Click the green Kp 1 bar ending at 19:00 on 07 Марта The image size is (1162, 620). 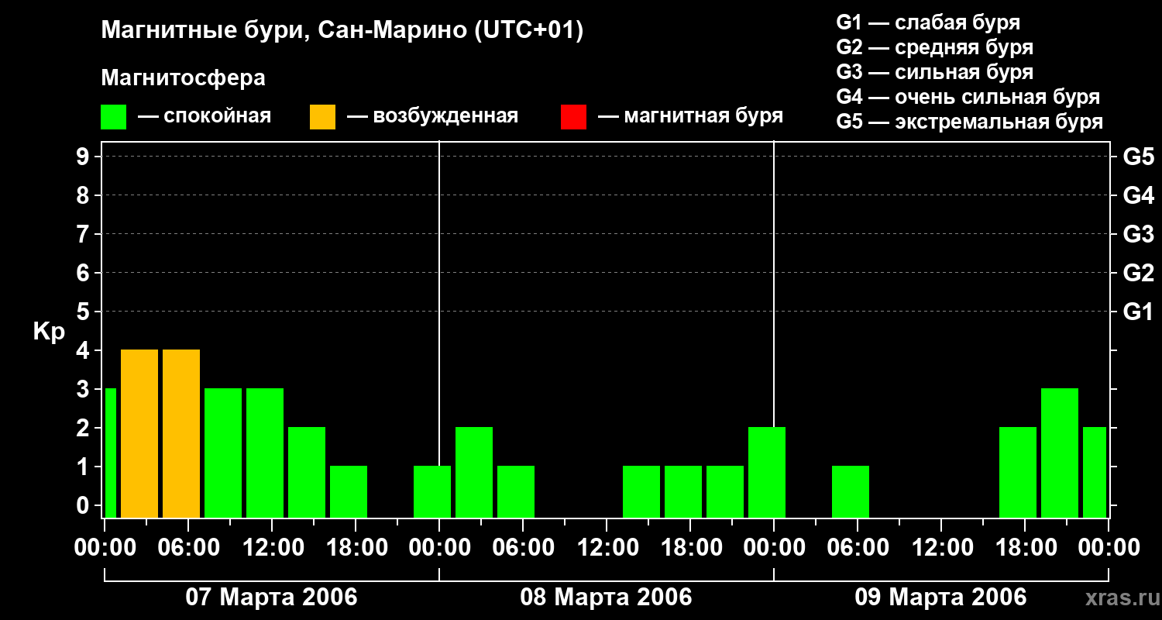click(x=349, y=491)
